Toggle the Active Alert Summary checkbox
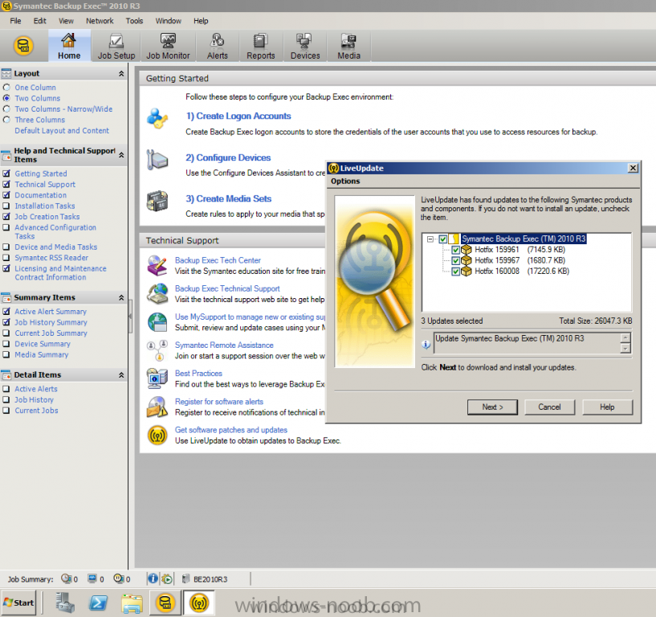Viewport: 656px width, 617px height. click(x=6, y=312)
